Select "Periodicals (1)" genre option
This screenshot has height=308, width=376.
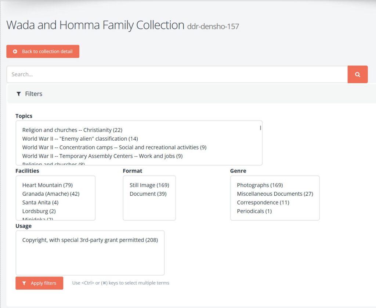pos(254,211)
